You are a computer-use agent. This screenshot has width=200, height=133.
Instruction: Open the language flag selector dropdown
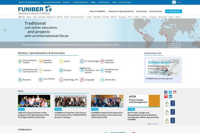179,2
